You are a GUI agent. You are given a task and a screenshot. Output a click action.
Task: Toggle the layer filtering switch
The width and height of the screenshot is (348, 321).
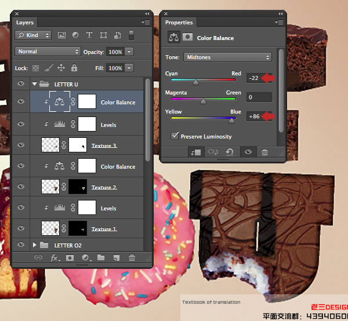(132, 35)
